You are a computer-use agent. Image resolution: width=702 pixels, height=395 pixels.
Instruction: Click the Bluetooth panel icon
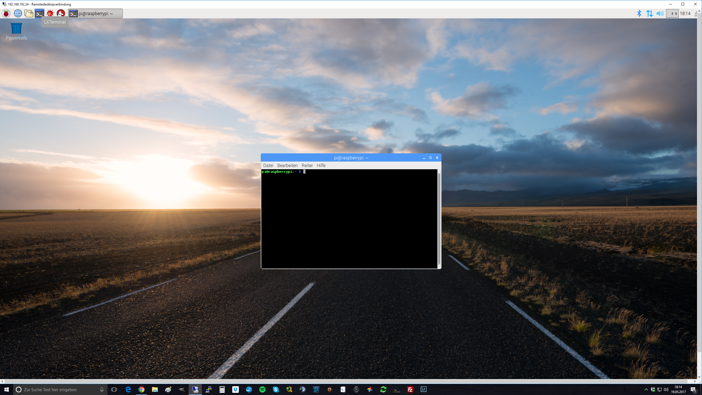(639, 13)
